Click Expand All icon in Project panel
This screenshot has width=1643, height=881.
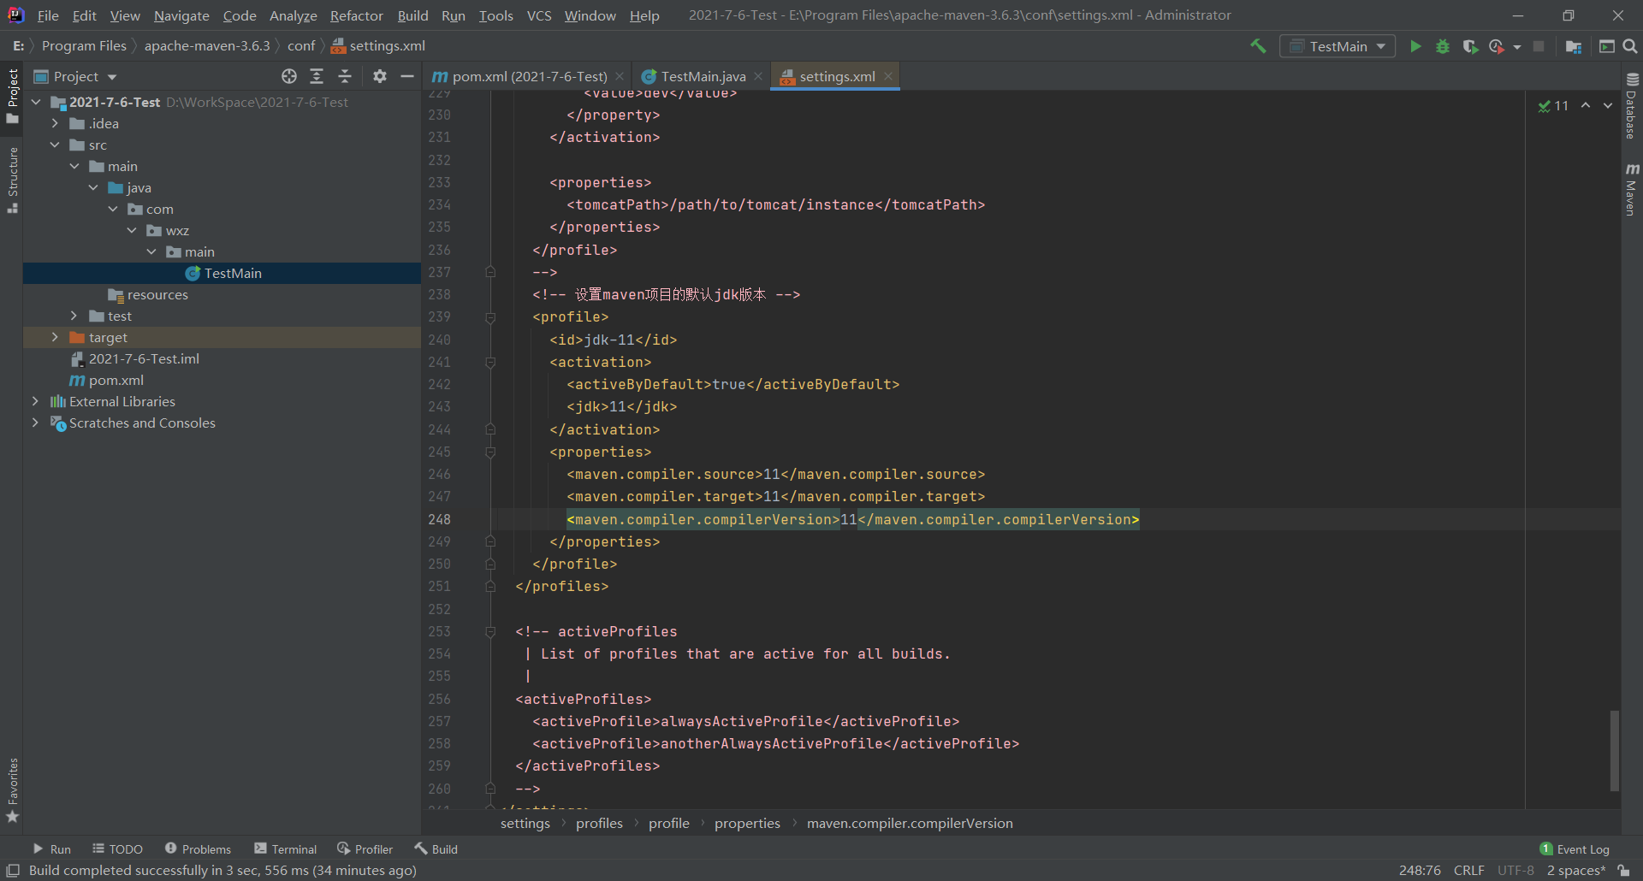pyautogui.click(x=317, y=76)
